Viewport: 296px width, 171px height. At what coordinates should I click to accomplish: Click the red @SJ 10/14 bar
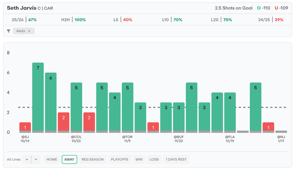(x=25, y=127)
